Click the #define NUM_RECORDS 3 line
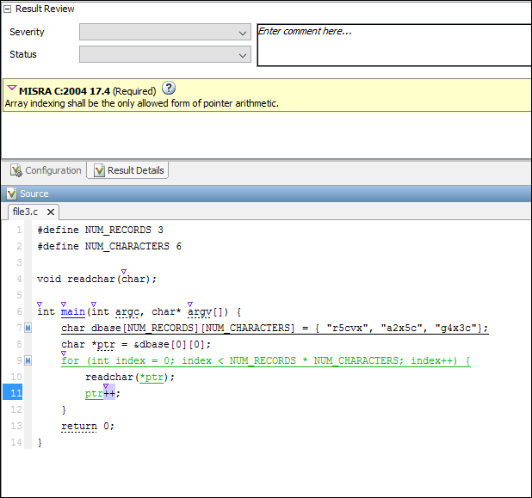 100,231
